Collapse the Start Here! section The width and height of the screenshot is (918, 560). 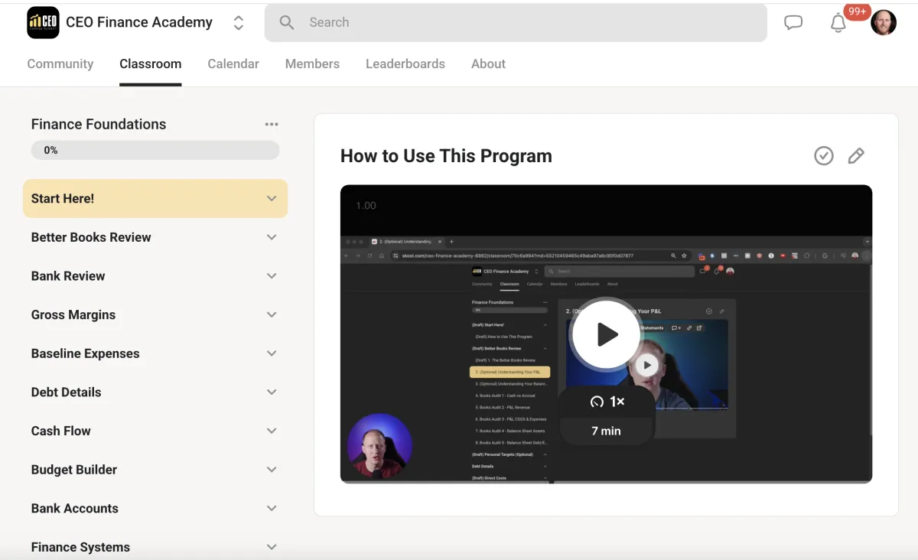pos(155,199)
